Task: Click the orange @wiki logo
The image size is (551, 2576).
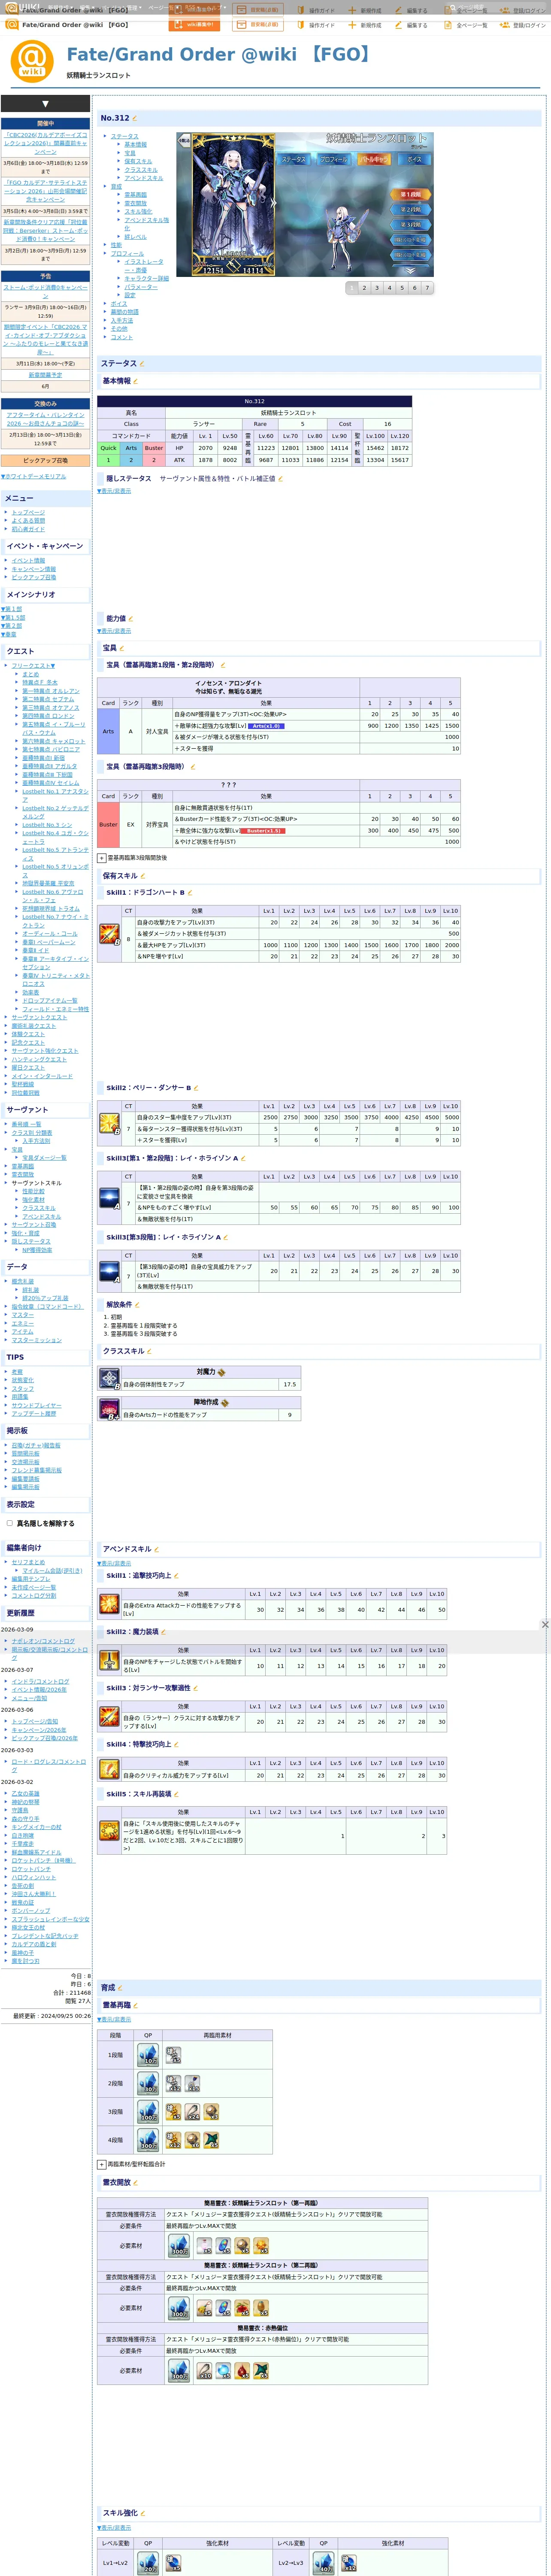Action: 32,60
